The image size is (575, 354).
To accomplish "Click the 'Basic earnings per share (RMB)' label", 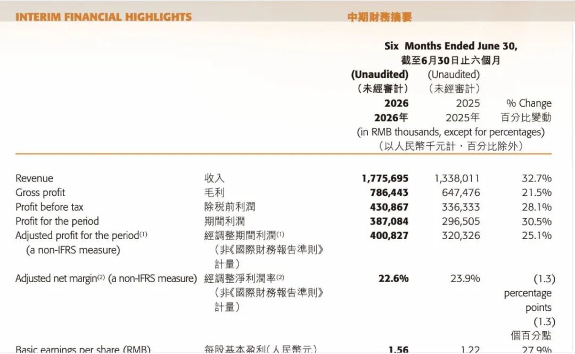I will click(x=83, y=350).
